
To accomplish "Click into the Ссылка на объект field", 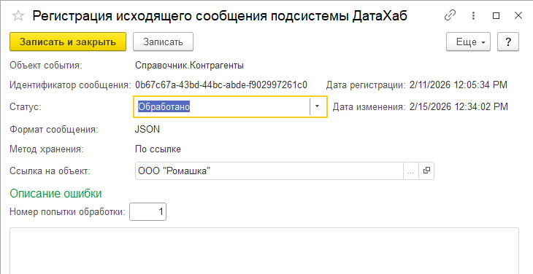I will 269,171.
